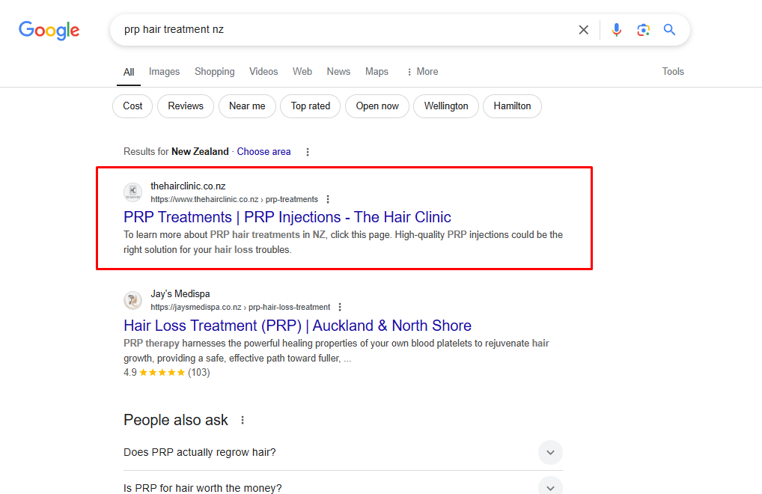Open three-dot menu for thehairclinic.co.nz result

[328, 199]
